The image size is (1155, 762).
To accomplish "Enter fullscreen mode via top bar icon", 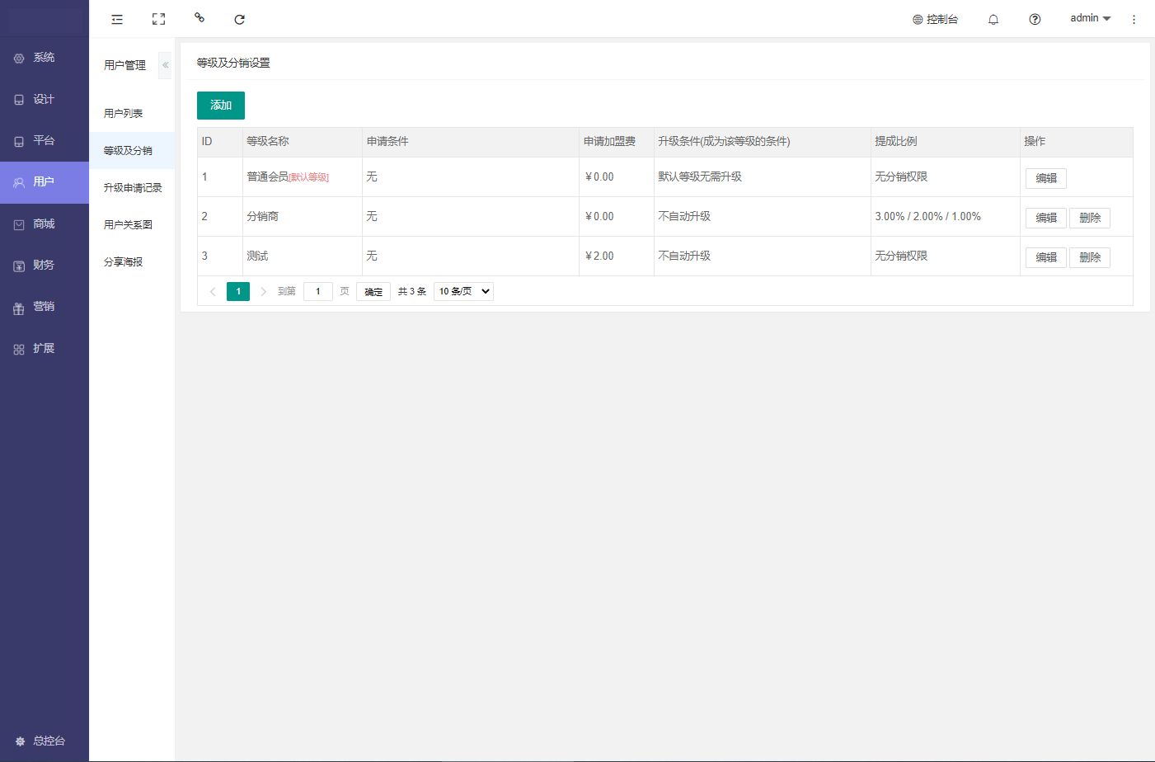I will coord(158,19).
